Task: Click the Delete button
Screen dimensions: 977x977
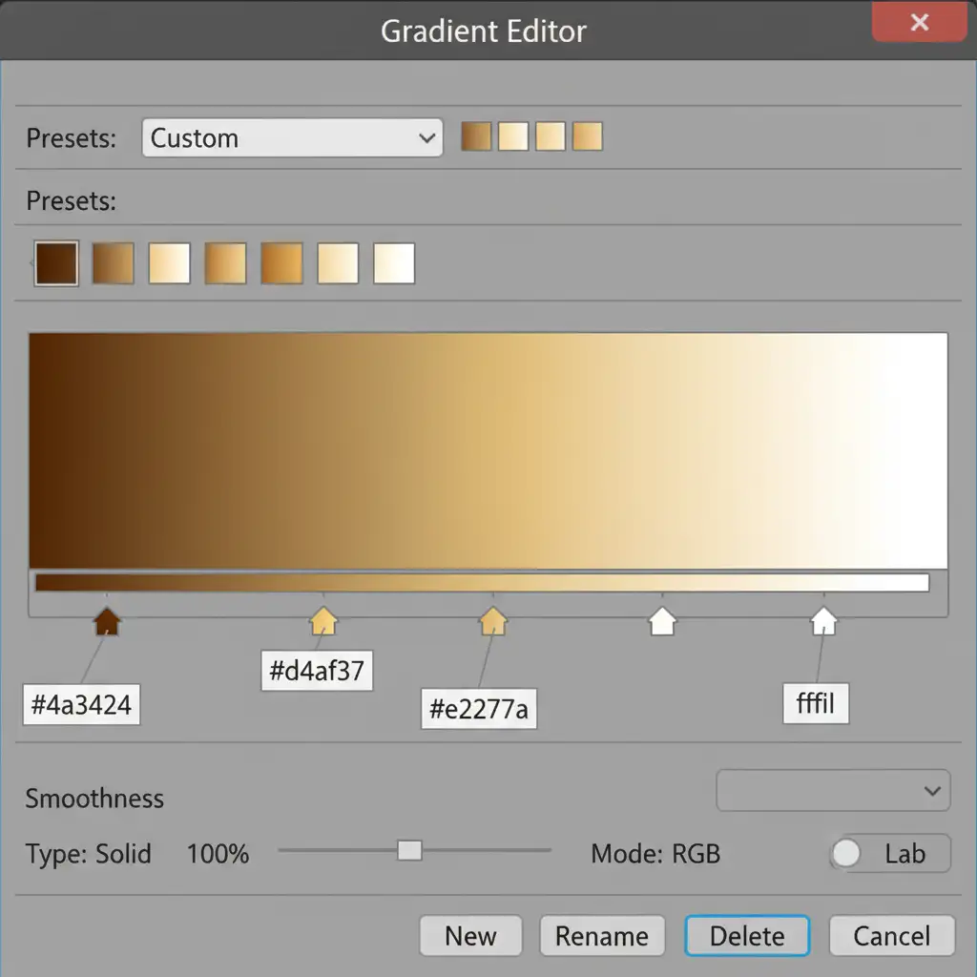Action: click(x=747, y=936)
